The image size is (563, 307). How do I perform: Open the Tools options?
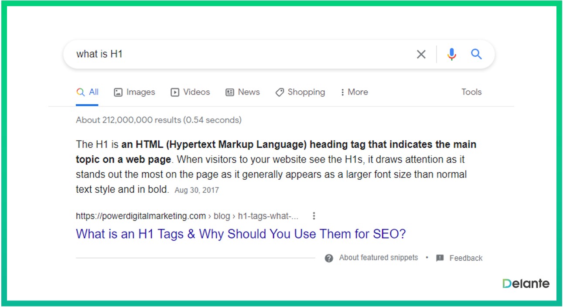coord(471,92)
